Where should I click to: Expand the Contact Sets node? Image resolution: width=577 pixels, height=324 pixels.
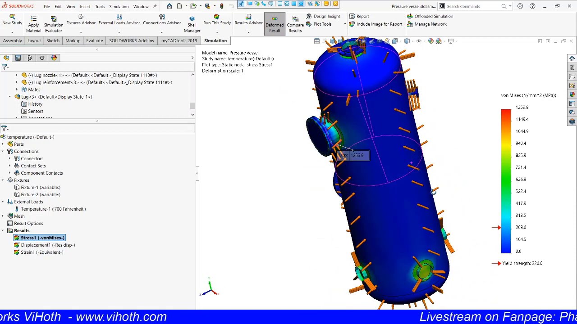tap(9, 166)
